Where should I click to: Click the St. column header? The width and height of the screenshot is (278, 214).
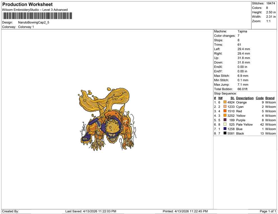[x=233, y=98]
